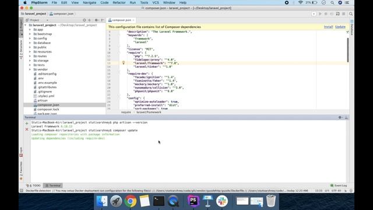Collapse the laravel_project root node
This screenshot has width=373, height=210.
[26, 25]
